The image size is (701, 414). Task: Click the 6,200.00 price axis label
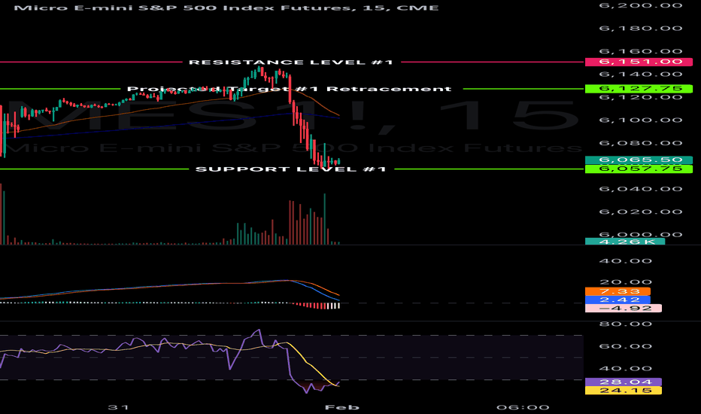click(x=641, y=5)
